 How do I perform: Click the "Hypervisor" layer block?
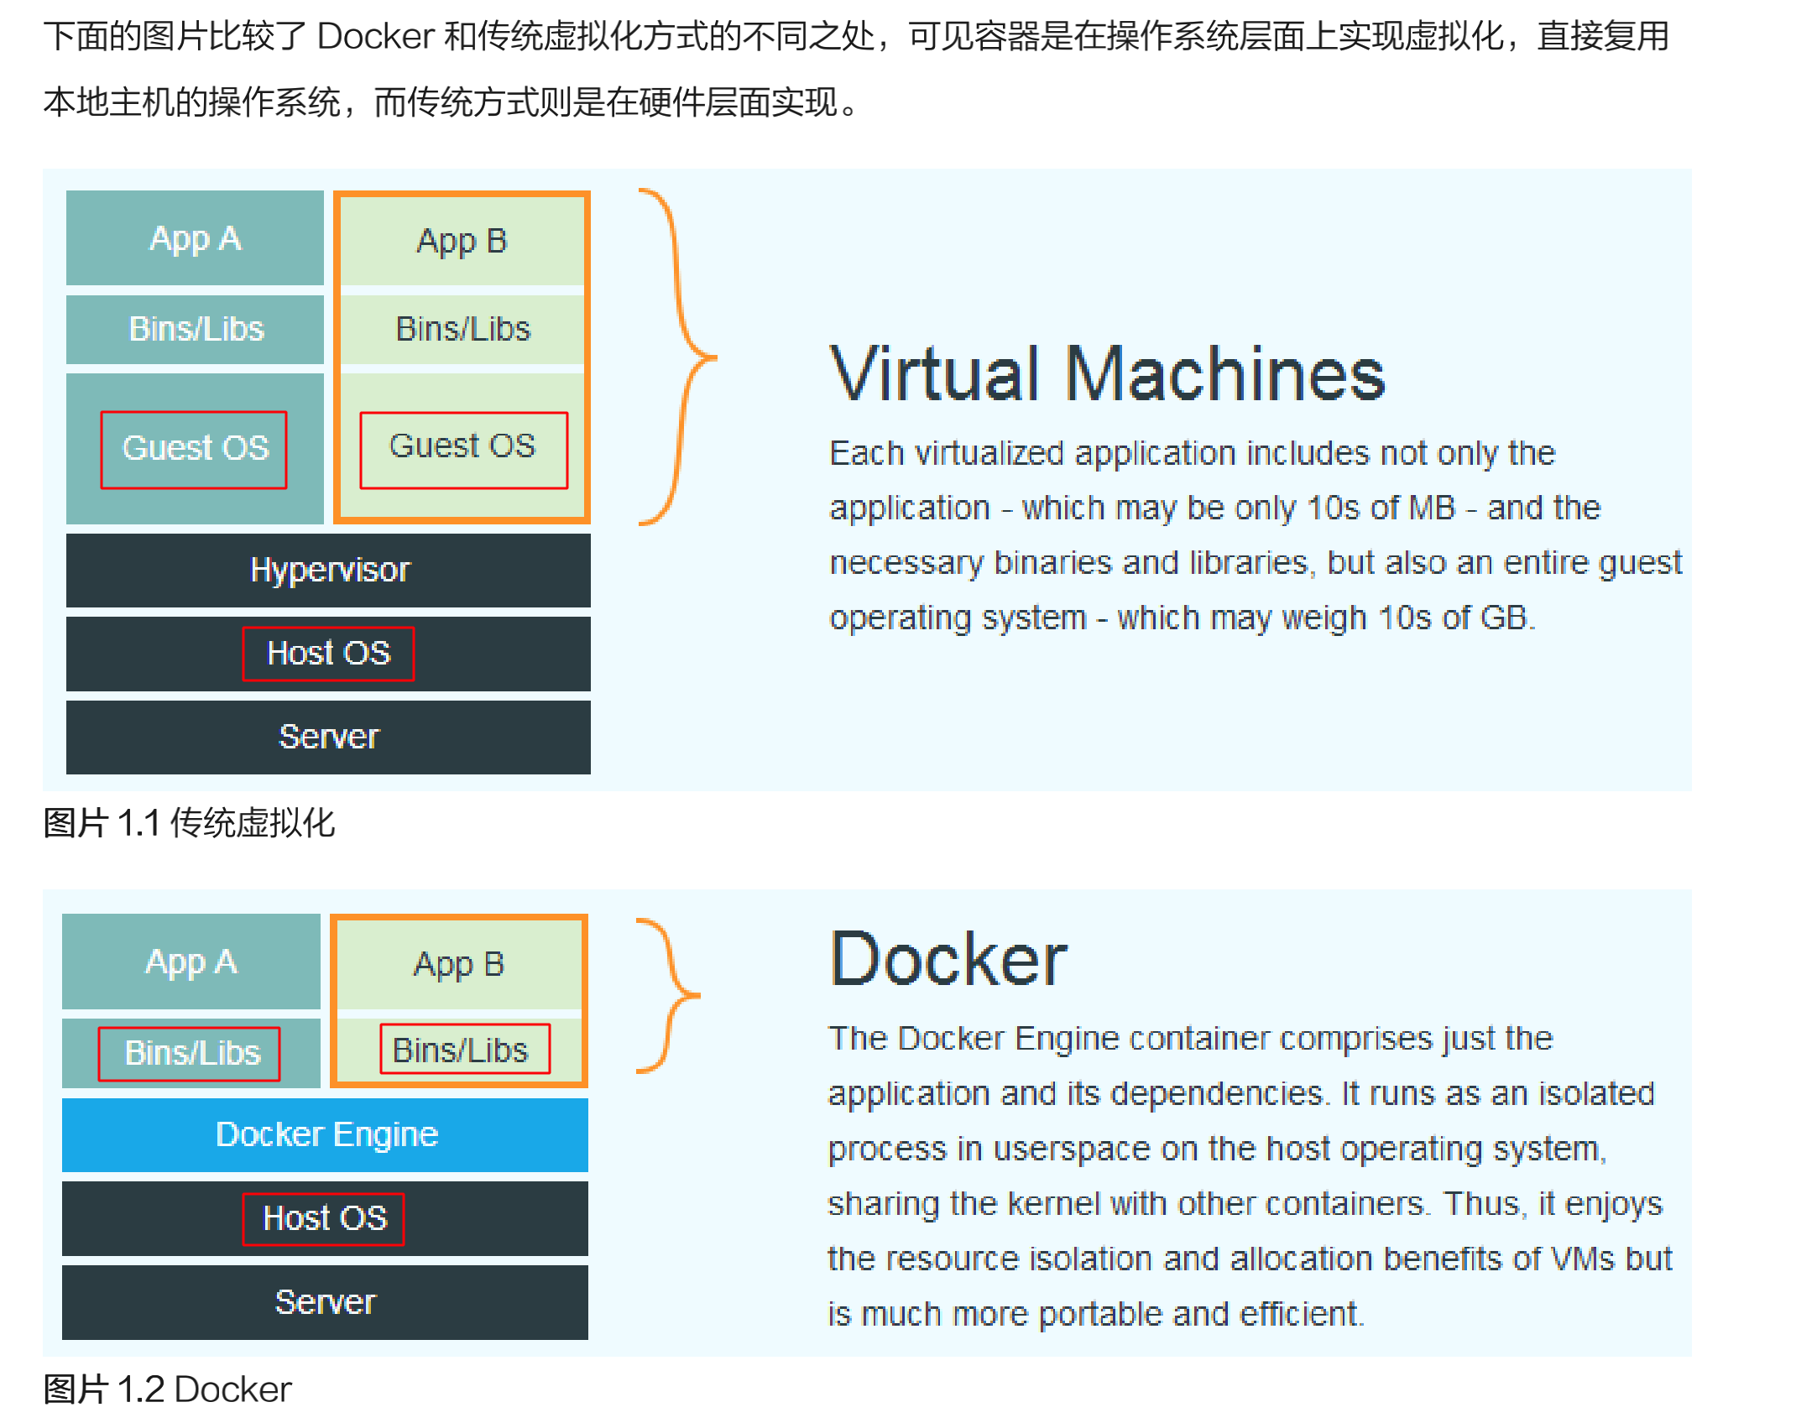(328, 571)
